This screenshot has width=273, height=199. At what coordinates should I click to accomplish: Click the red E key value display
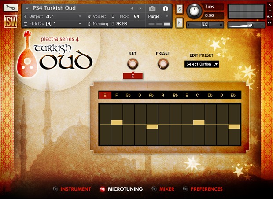(x=133, y=76)
